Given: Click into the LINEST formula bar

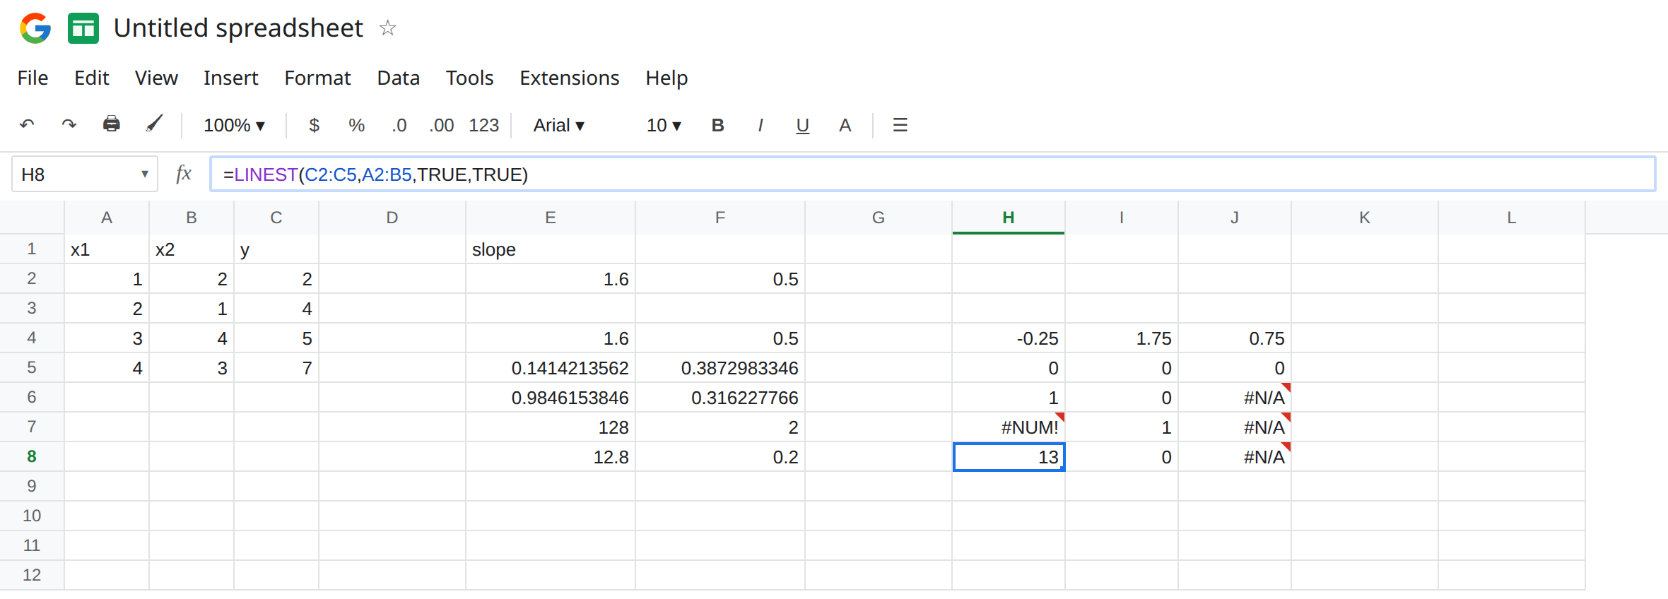Looking at the screenshot, I should click(932, 174).
